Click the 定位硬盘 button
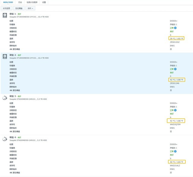This screenshot has height=177, width=193. click(19, 8)
